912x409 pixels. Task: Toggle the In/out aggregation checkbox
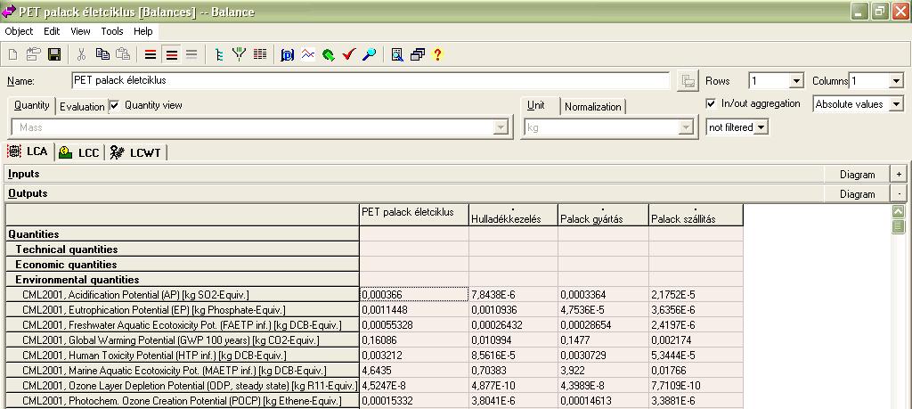coord(711,103)
